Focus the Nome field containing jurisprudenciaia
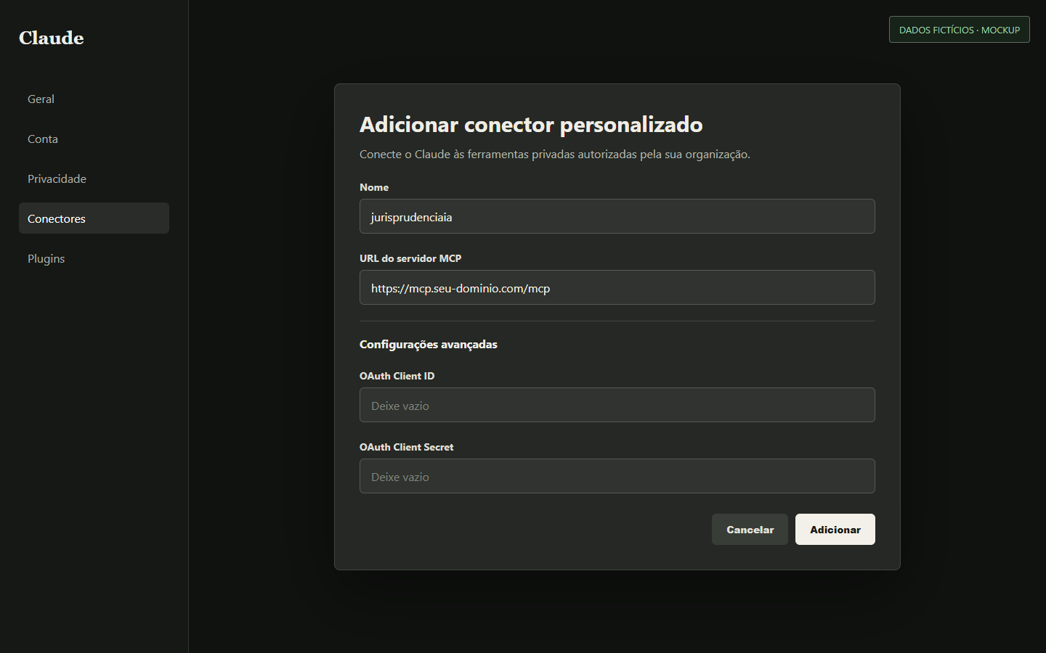Screen dimensions: 1046x653 click(617, 216)
